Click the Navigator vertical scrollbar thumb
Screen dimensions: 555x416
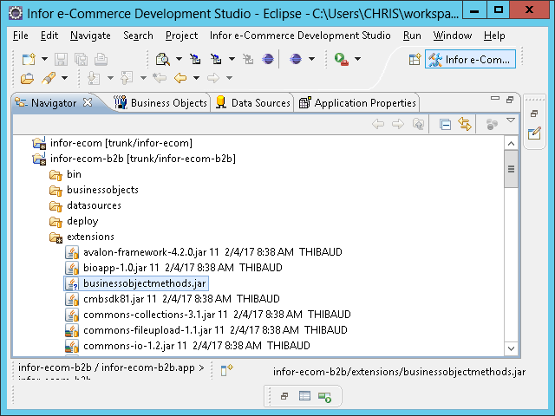pos(512,168)
